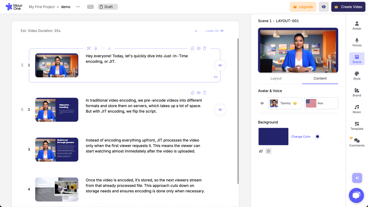This screenshot has height=207, width=368.
Task: Click scene 1 drag handle
Action: click(x=22, y=65)
